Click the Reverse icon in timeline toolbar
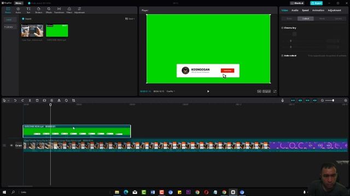The image size is (350, 196). click(x=51, y=100)
